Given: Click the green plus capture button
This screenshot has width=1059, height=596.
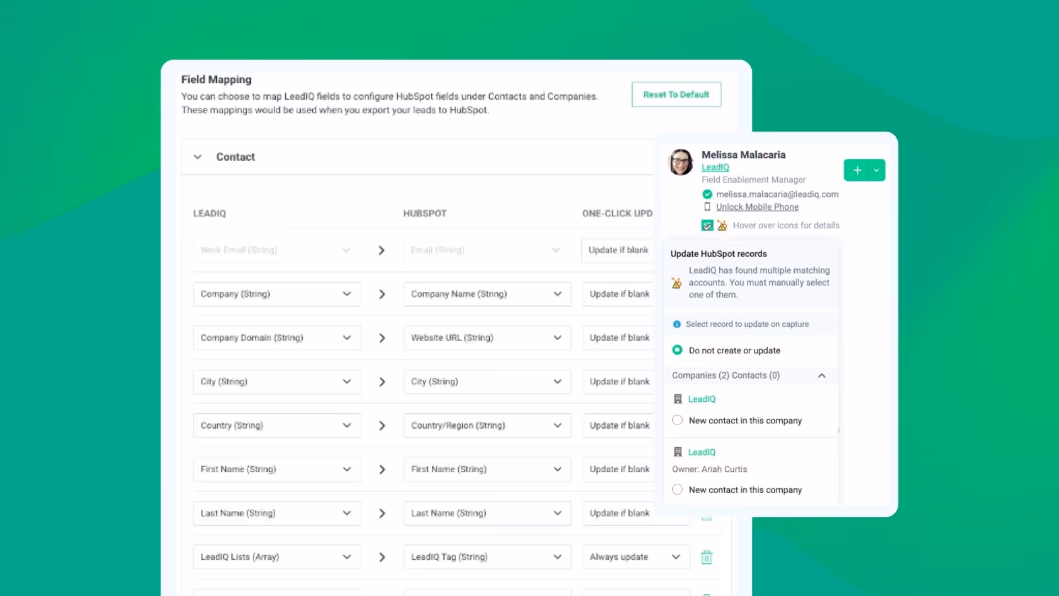Looking at the screenshot, I should tap(857, 171).
